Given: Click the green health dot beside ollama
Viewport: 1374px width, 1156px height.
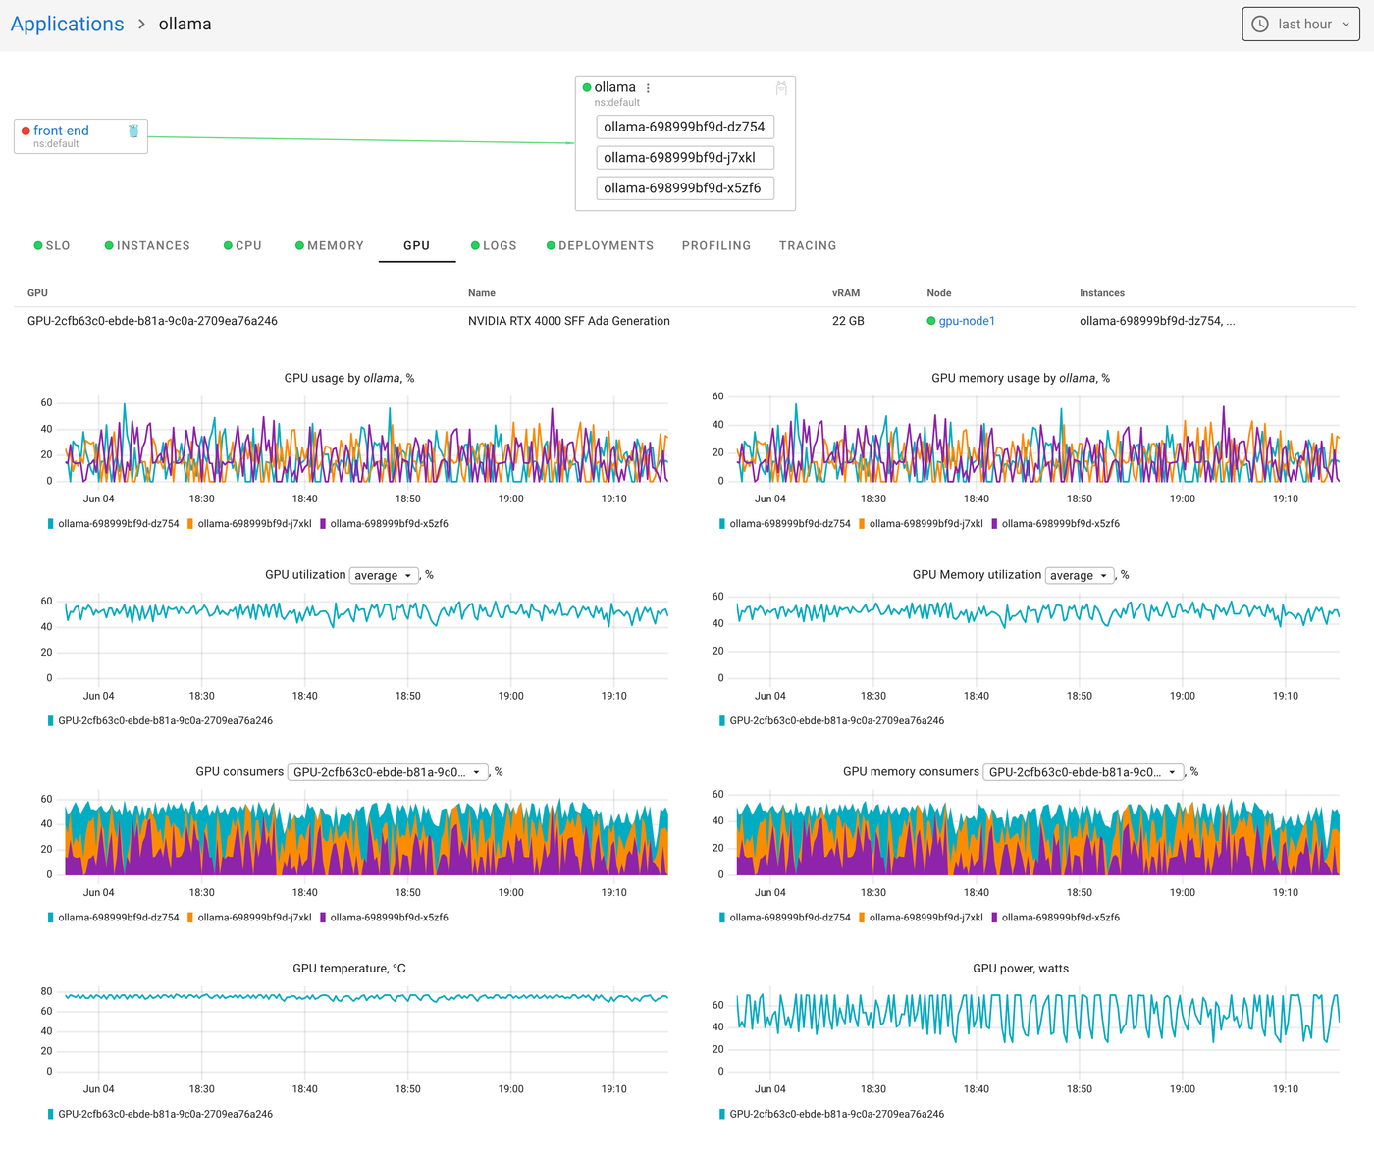Looking at the screenshot, I should pyautogui.click(x=586, y=87).
